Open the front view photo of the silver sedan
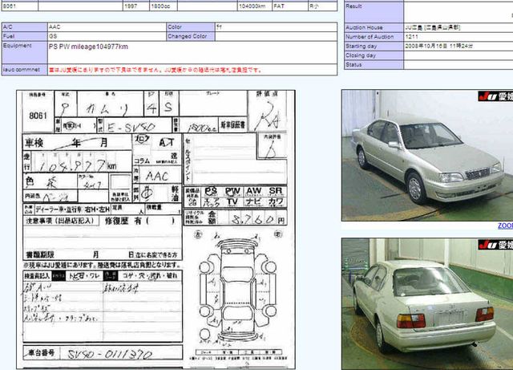Screen dimensions: 513x370 coord(427,156)
